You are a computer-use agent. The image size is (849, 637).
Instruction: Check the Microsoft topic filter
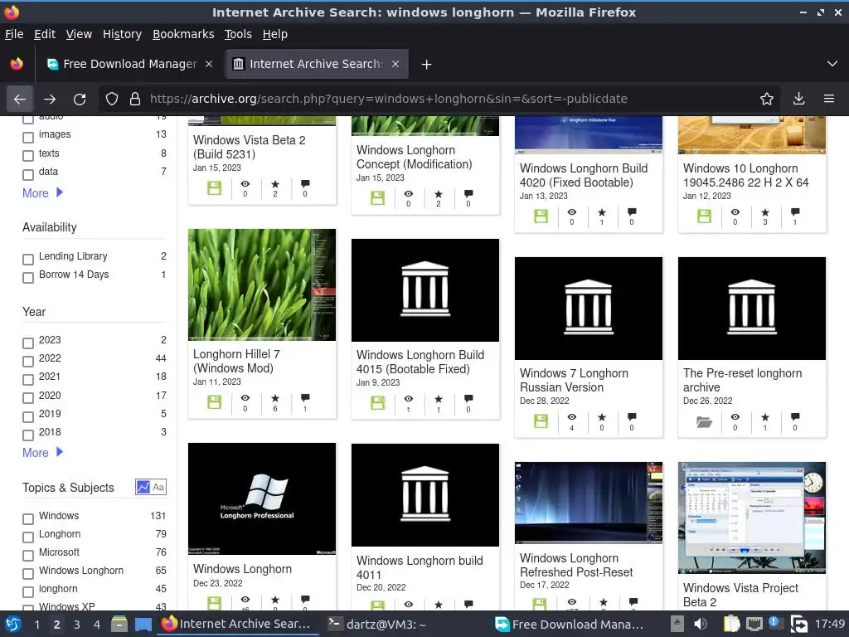(28, 556)
